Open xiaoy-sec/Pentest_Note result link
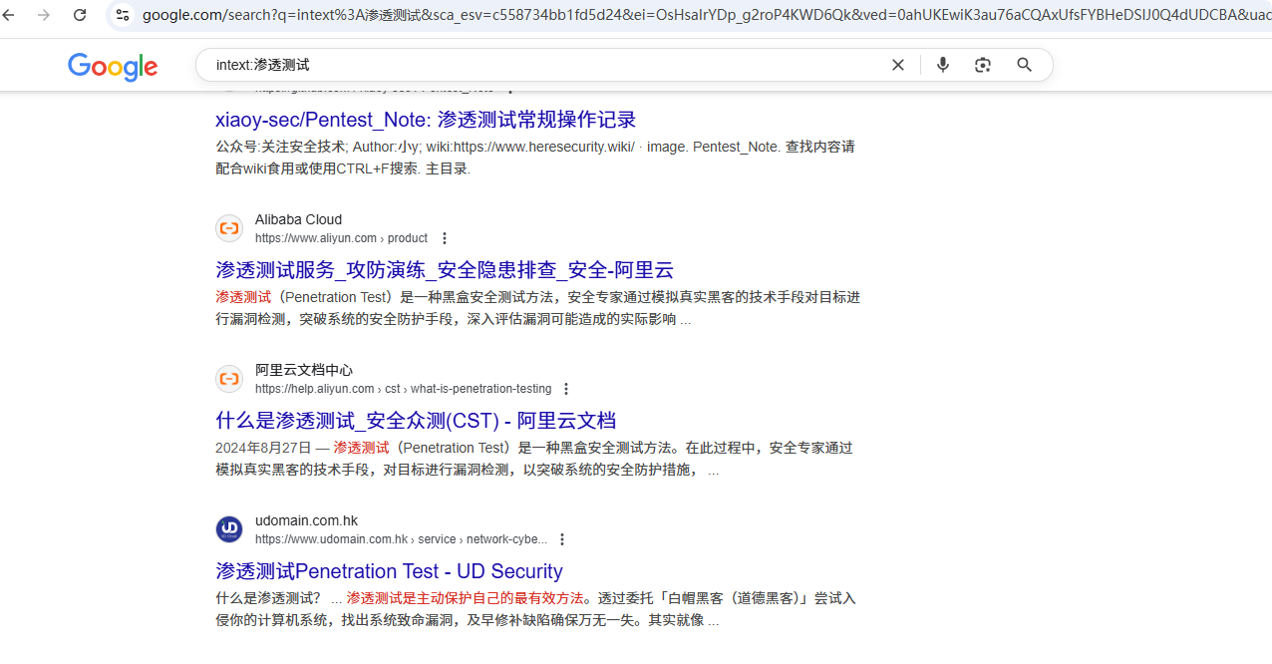The height and width of the screenshot is (664, 1272). tap(426, 120)
